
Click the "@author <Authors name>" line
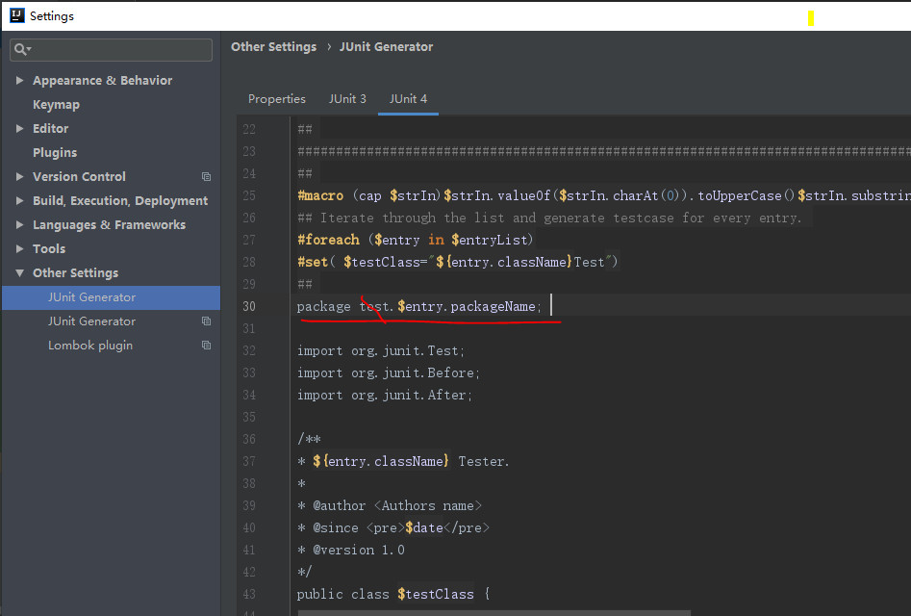coord(390,505)
